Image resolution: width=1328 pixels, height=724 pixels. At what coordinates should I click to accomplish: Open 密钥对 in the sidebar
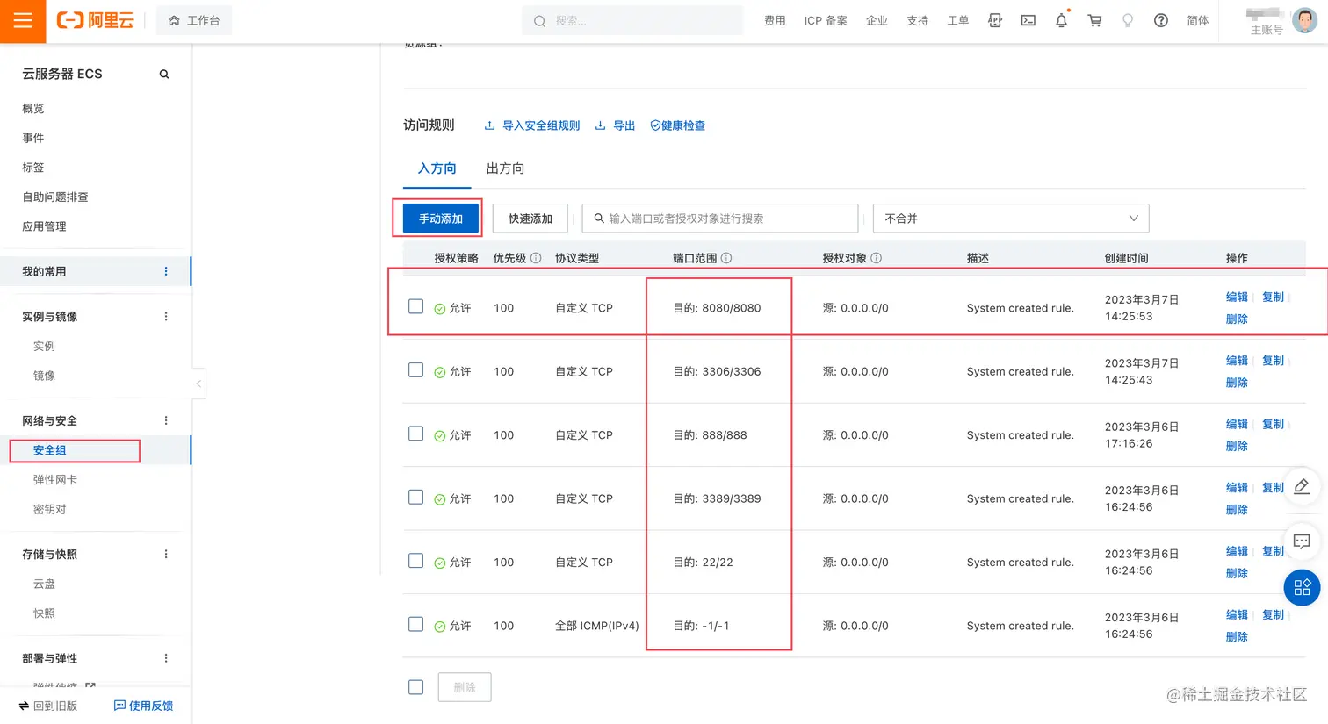(50, 509)
